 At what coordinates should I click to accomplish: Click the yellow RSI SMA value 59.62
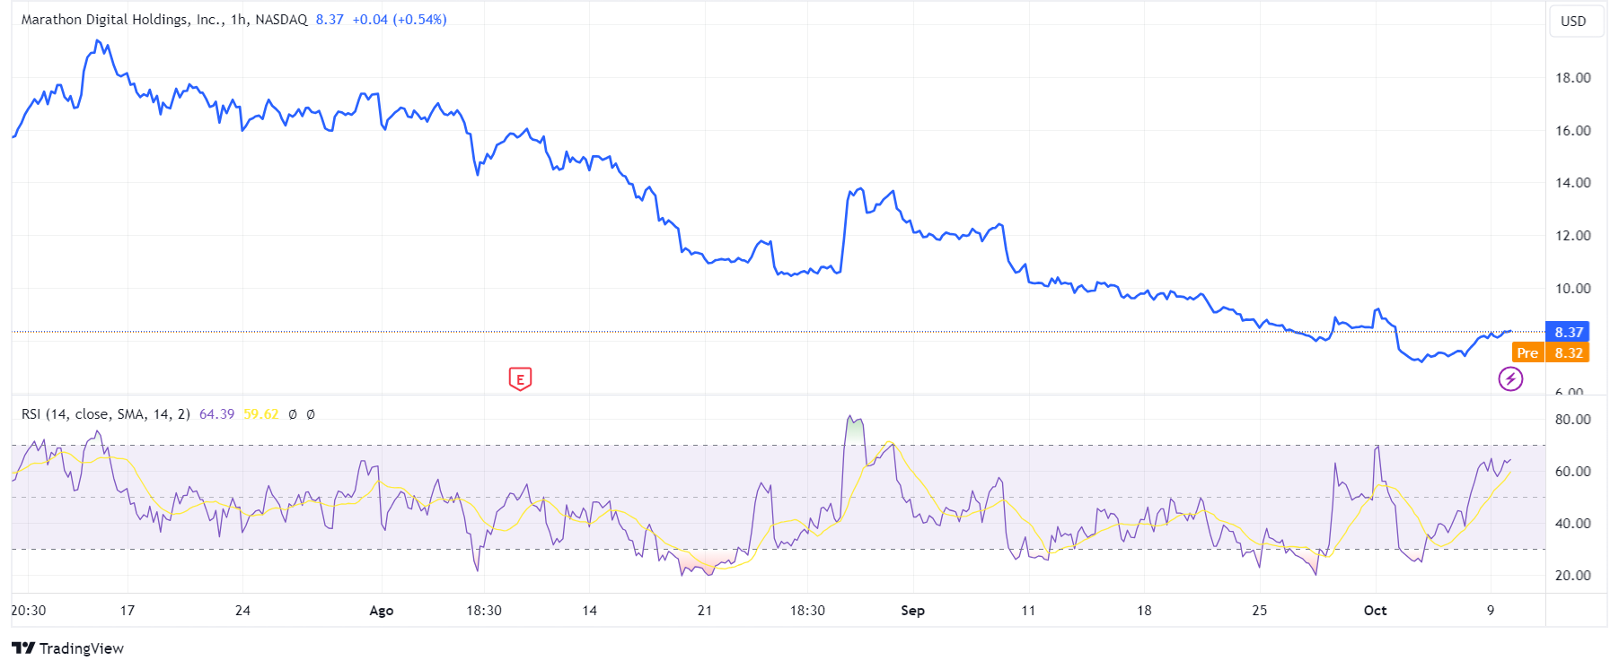tap(261, 414)
